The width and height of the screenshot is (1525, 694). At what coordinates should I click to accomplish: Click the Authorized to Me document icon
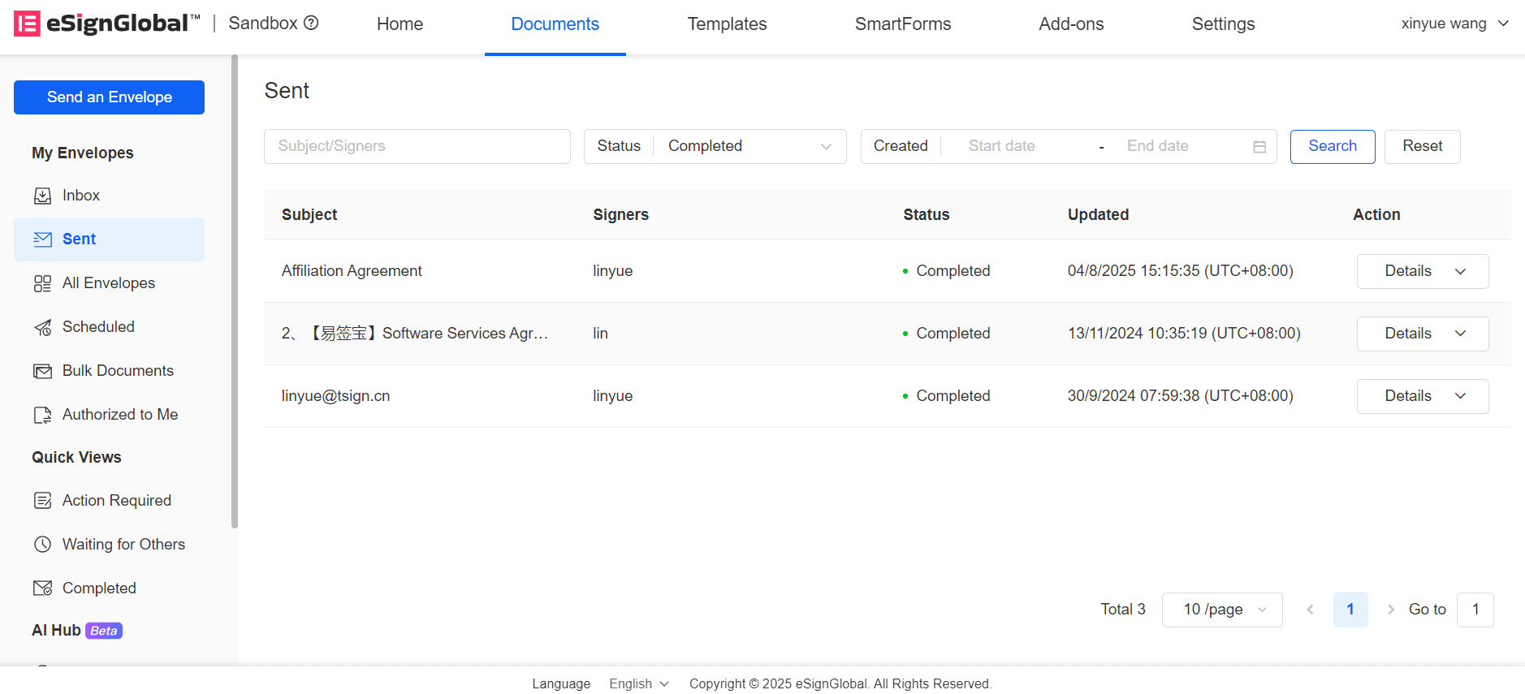pos(42,415)
